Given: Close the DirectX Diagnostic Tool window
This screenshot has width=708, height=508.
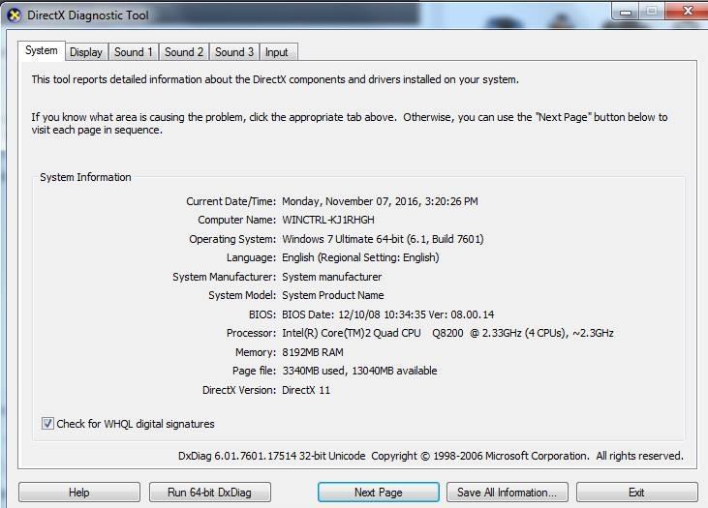Looking at the screenshot, I should (x=687, y=12).
